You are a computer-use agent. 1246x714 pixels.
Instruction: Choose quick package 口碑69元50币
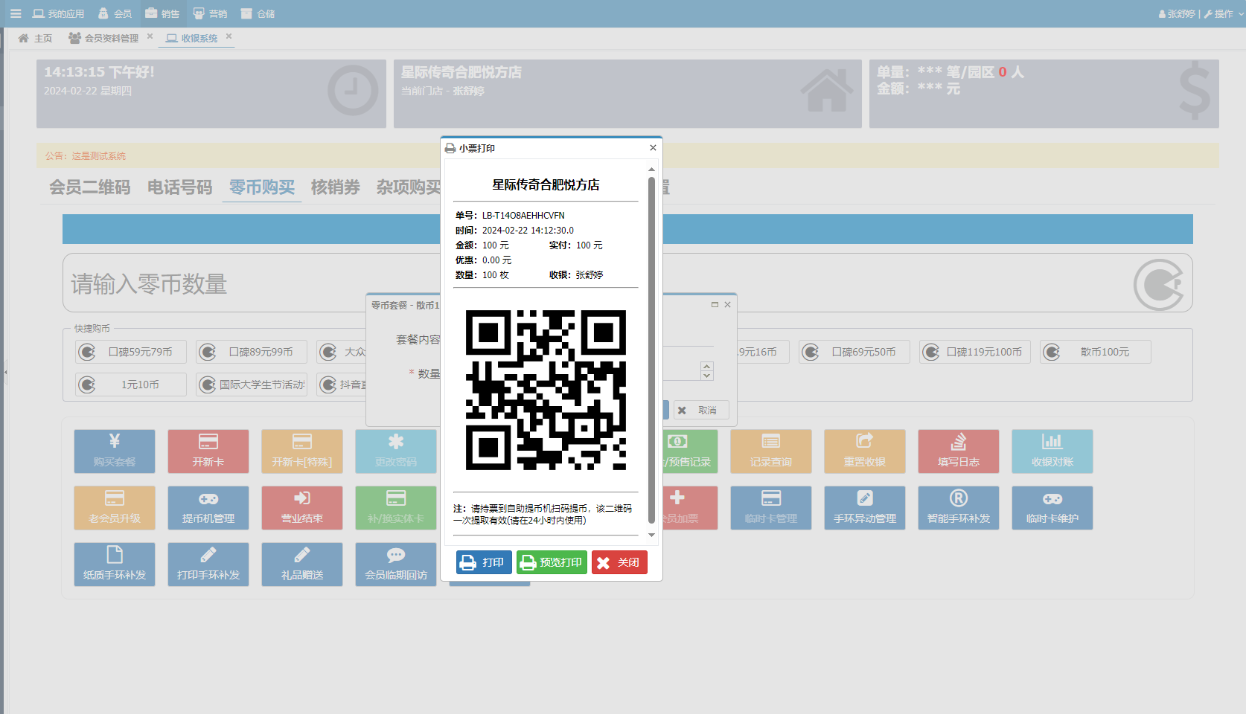854,352
